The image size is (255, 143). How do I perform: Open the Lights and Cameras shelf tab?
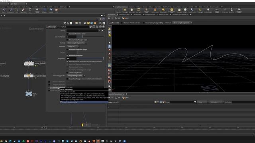click(x=122, y=7)
